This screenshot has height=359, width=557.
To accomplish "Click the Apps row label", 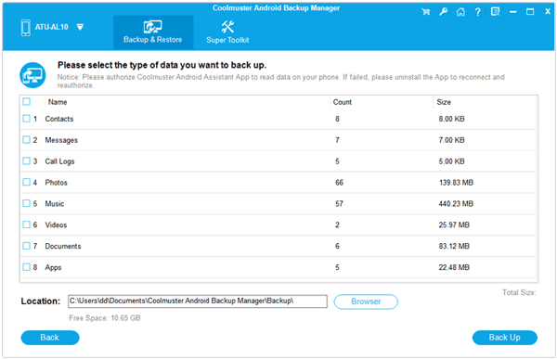I will (x=53, y=268).
